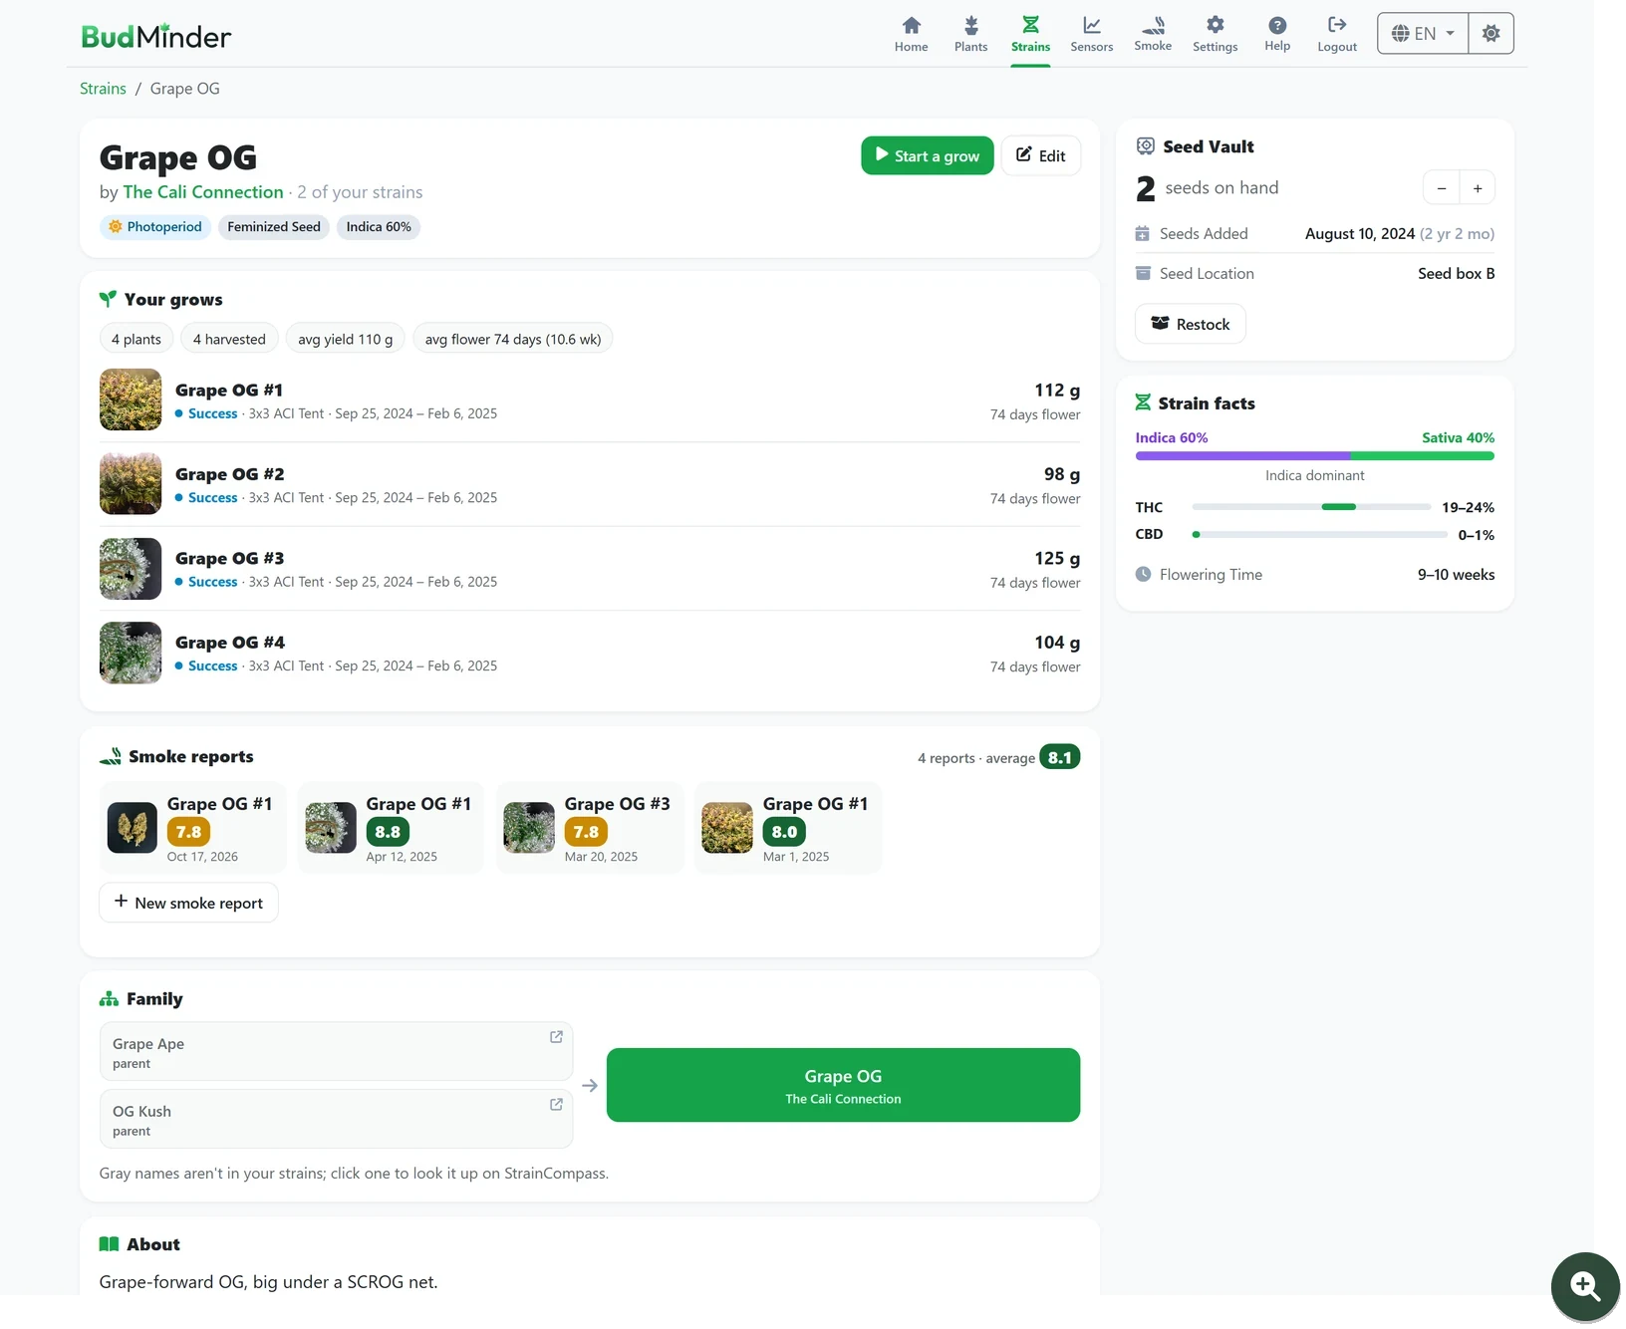The image size is (1626, 1329).
Task: Click the Family tree icon
Action: coord(109,999)
